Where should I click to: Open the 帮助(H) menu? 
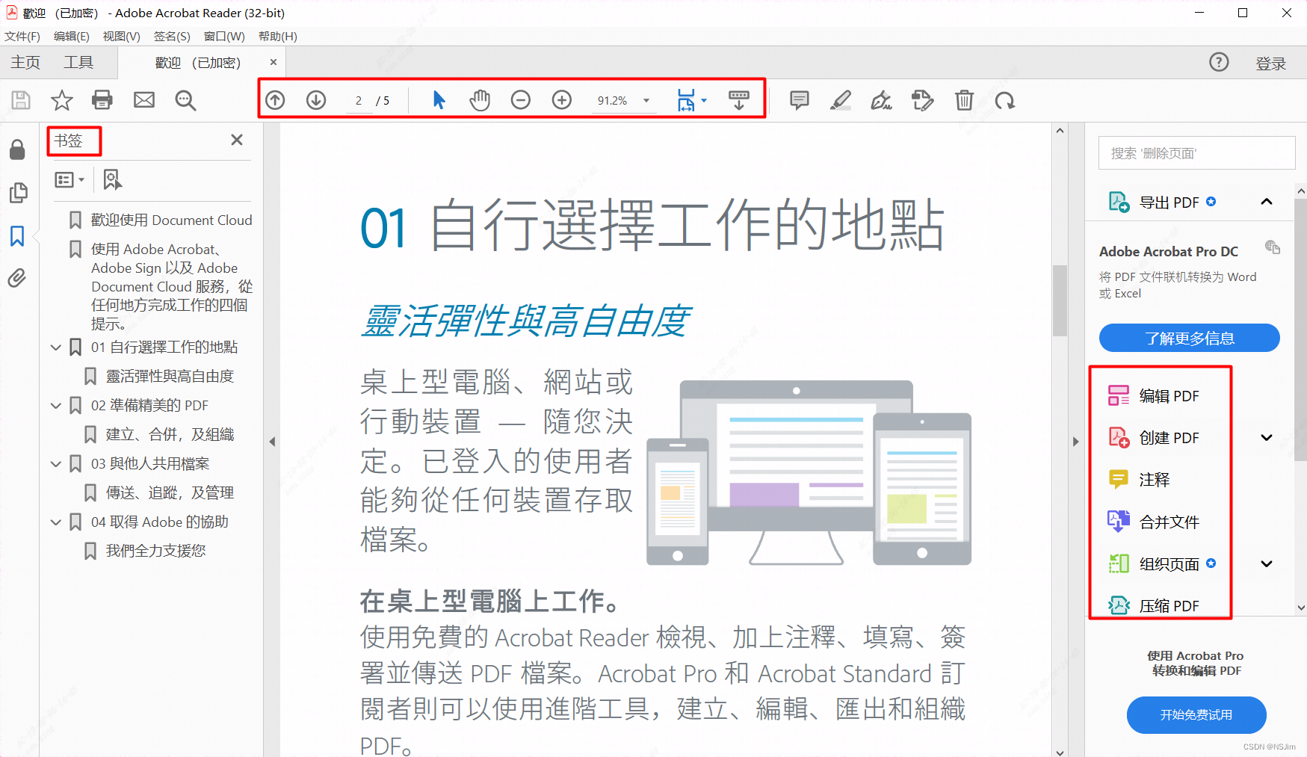pyautogui.click(x=277, y=37)
